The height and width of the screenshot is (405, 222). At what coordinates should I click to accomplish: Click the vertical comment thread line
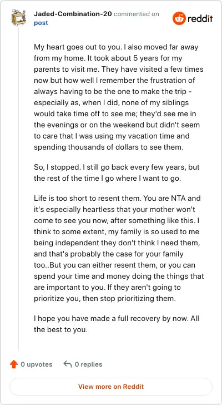coord(18,189)
